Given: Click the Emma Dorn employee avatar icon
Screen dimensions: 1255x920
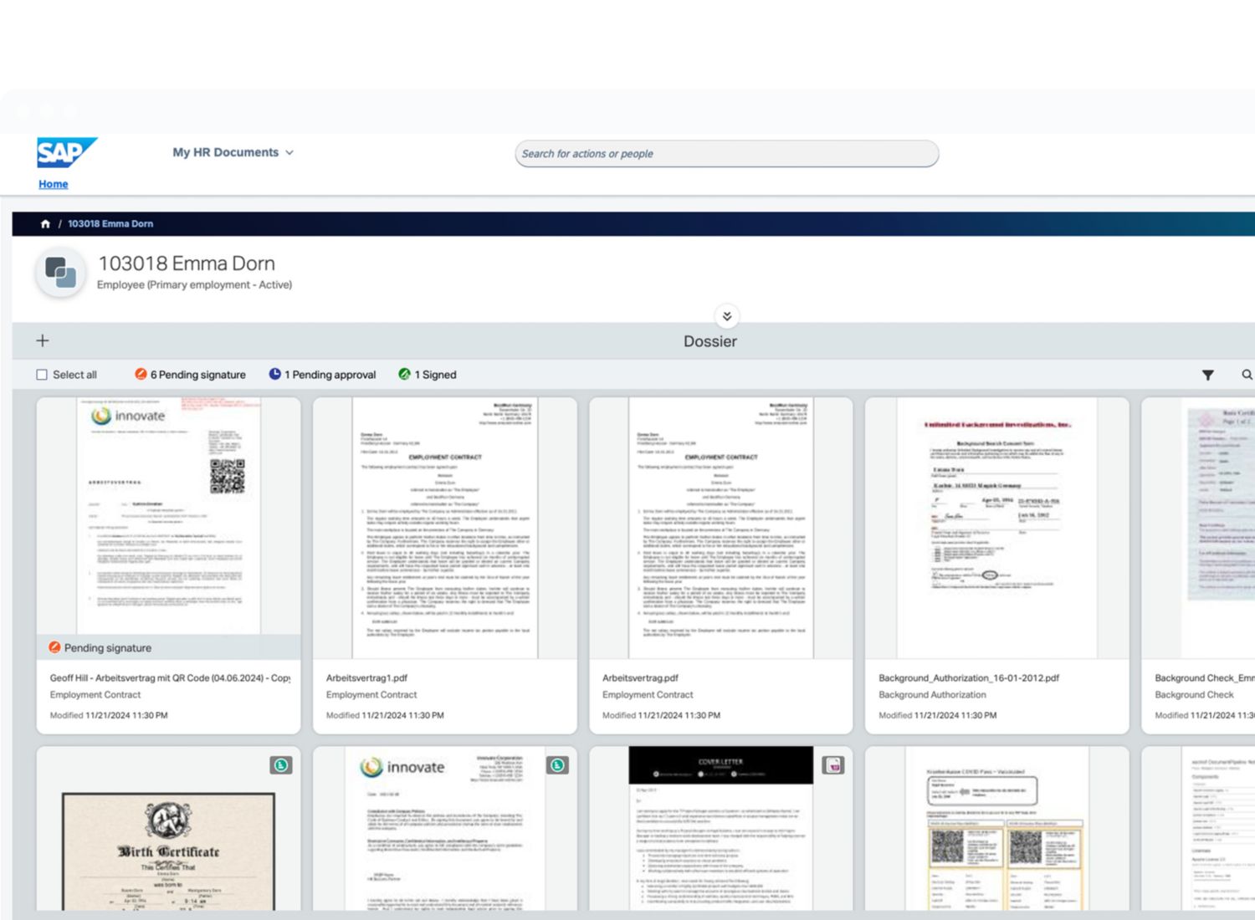Looking at the screenshot, I should [x=60, y=273].
